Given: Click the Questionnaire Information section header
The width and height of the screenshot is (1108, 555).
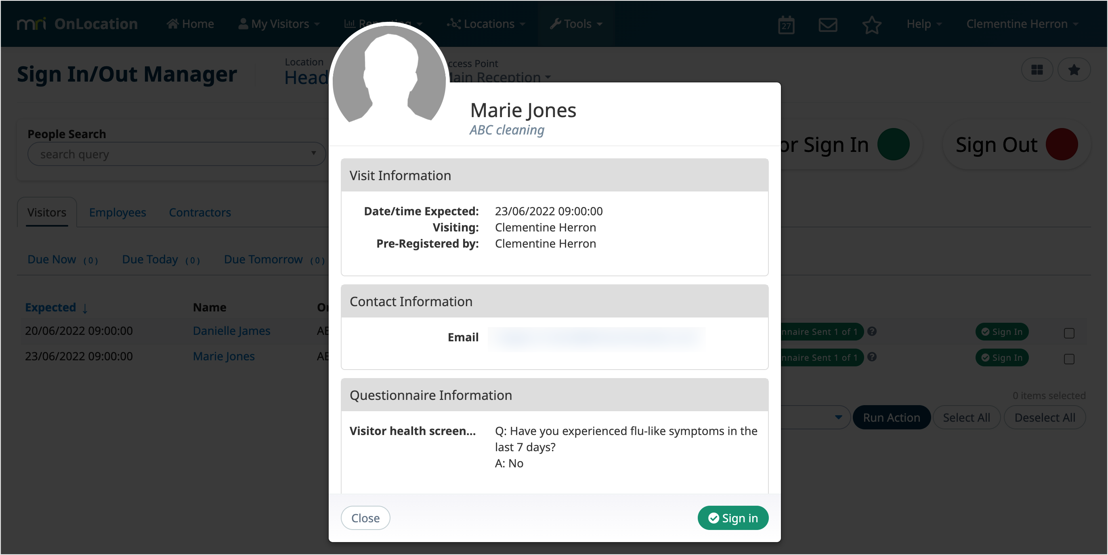Looking at the screenshot, I should 554,395.
